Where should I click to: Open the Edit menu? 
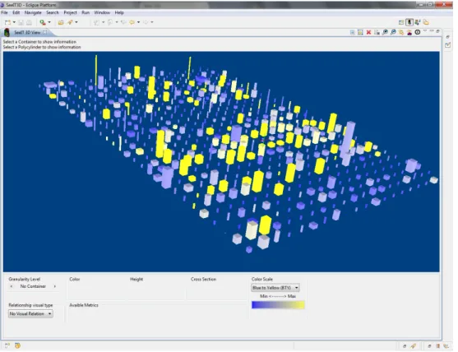pos(16,12)
